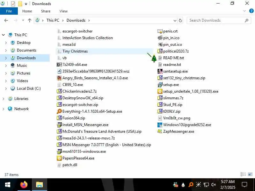
Task: Expand the Libraries tree node
Action: [x=4, y=99]
